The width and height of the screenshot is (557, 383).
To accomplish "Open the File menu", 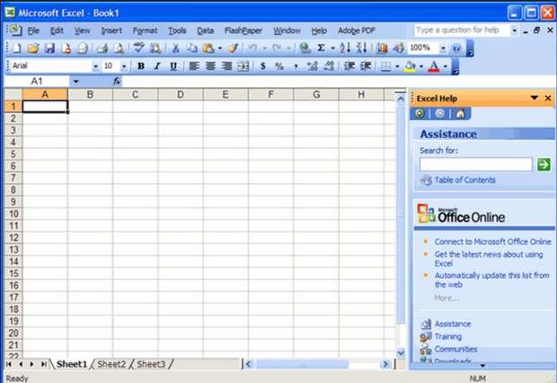I will [33, 30].
